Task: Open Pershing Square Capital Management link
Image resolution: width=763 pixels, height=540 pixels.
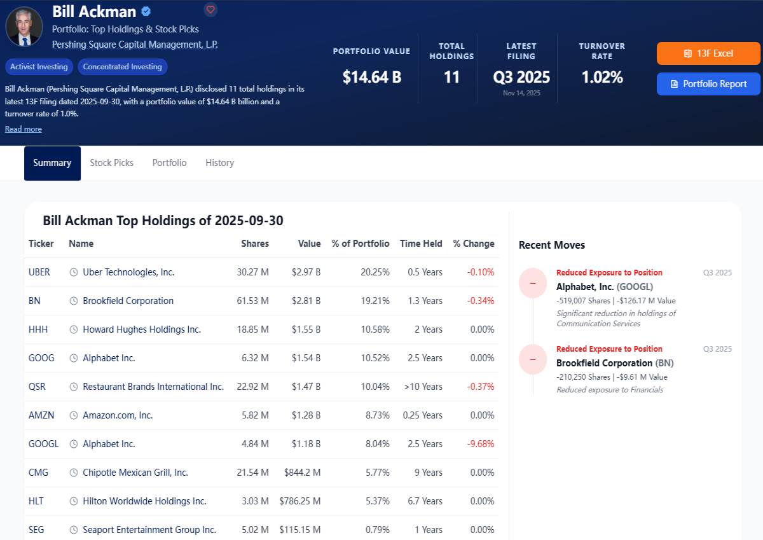Action: click(135, 45)
